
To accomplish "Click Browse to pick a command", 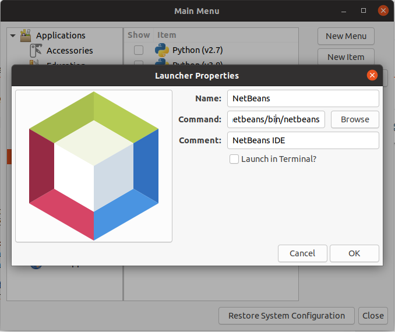I will (x=355, y=119).
